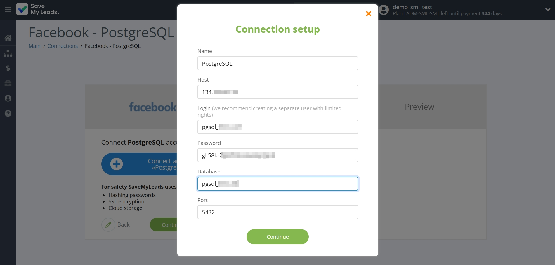Open the Help question mark icon

8,114
